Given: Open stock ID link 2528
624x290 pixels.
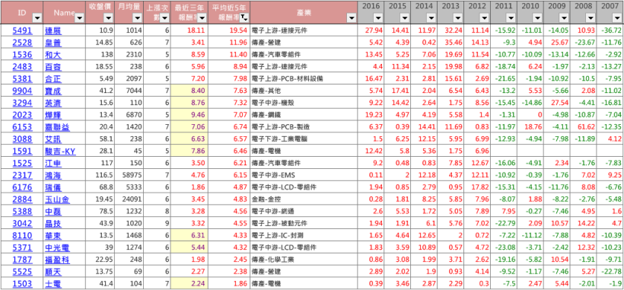Looking at the screenshot, I should 22,43.
